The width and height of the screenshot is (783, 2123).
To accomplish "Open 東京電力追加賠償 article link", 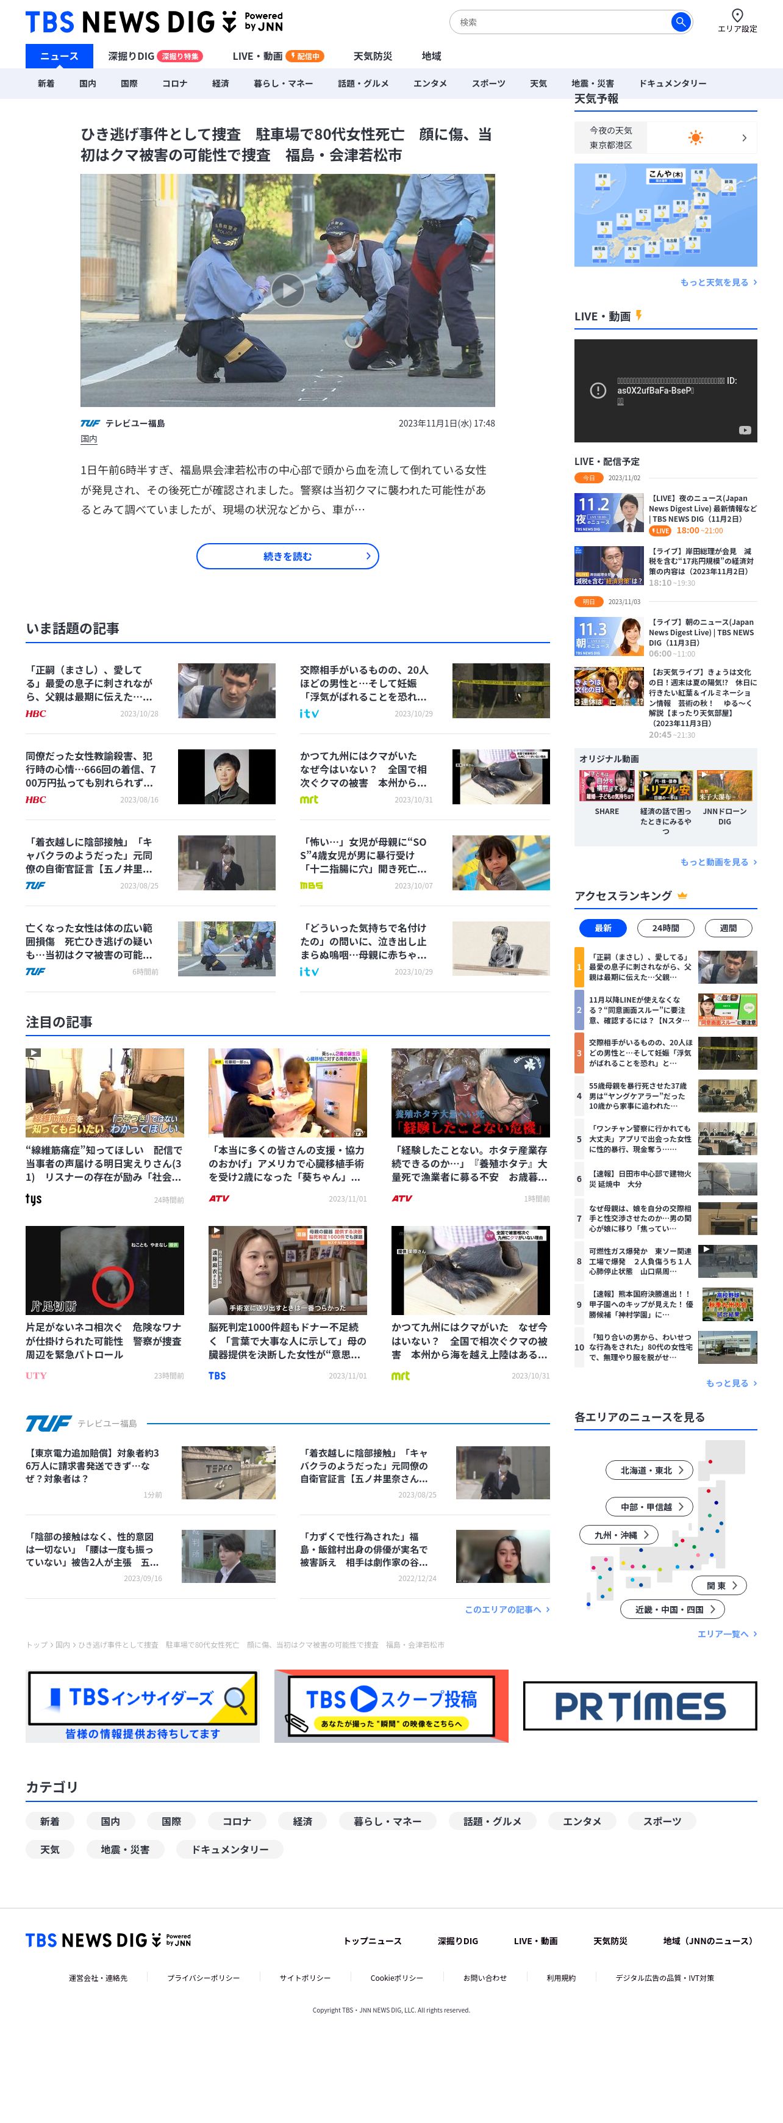I will click(x=92, y=1466).
